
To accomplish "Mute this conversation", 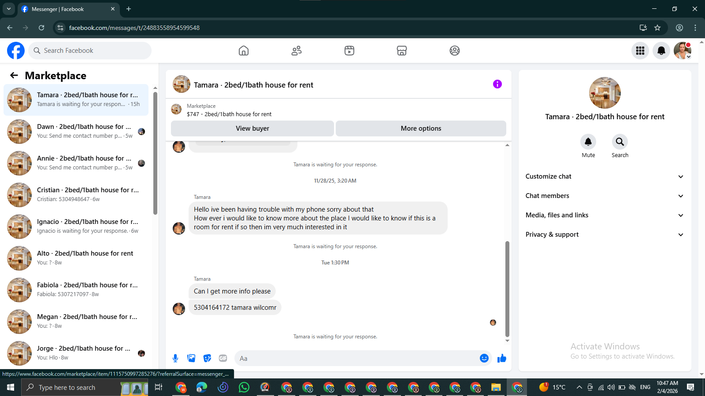I will pyautogui.click(x=588, y=142).
